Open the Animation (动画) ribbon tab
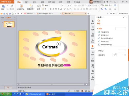The height and width of the screenshot is (96, 129). (x=42, y=2)
